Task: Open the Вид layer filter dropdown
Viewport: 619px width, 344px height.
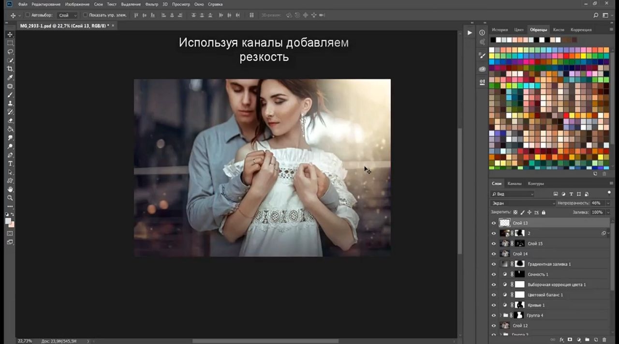Action: point(512,194)
